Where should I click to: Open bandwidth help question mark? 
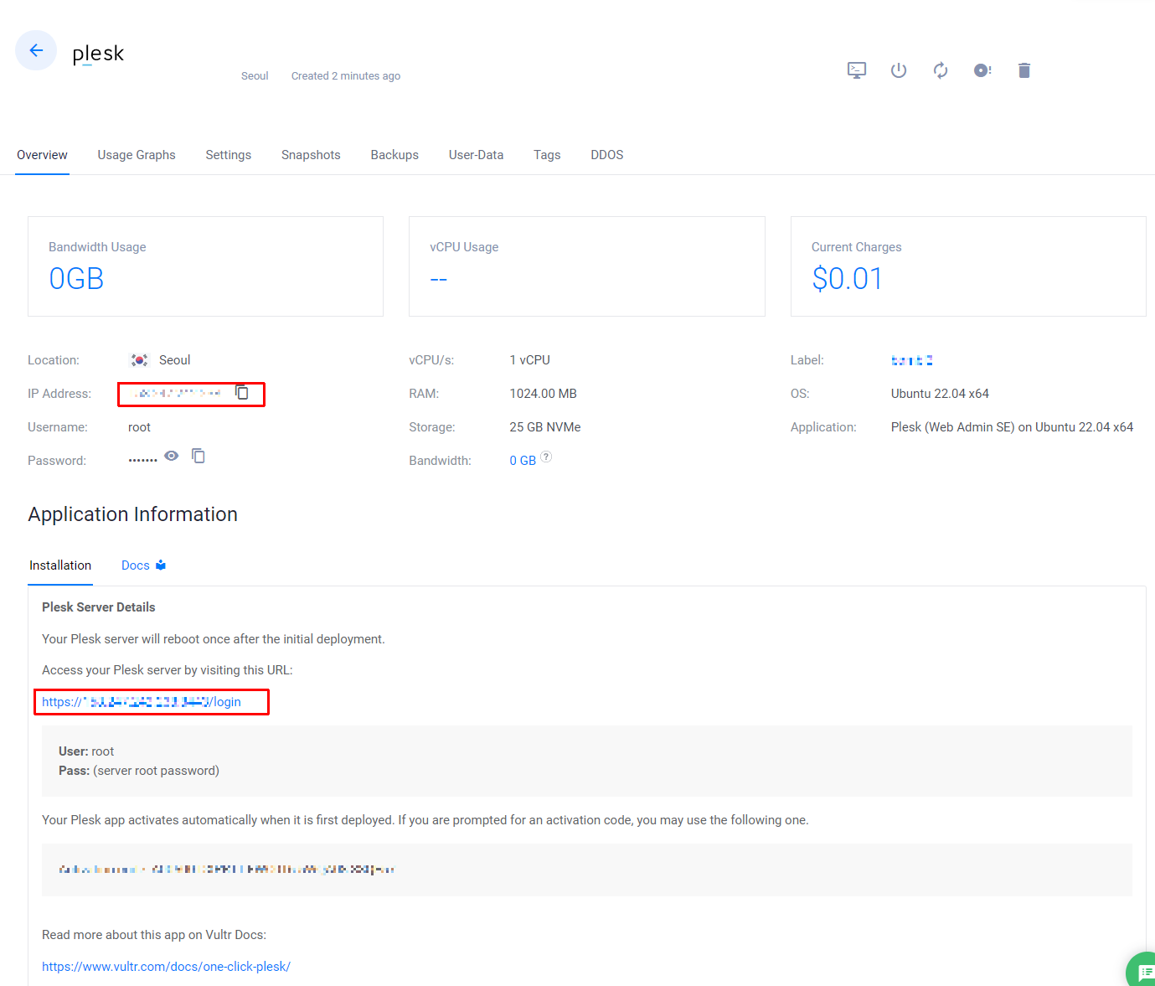[546, 457]
